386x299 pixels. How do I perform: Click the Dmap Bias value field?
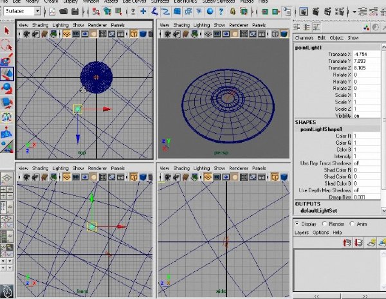click(367, 197)
